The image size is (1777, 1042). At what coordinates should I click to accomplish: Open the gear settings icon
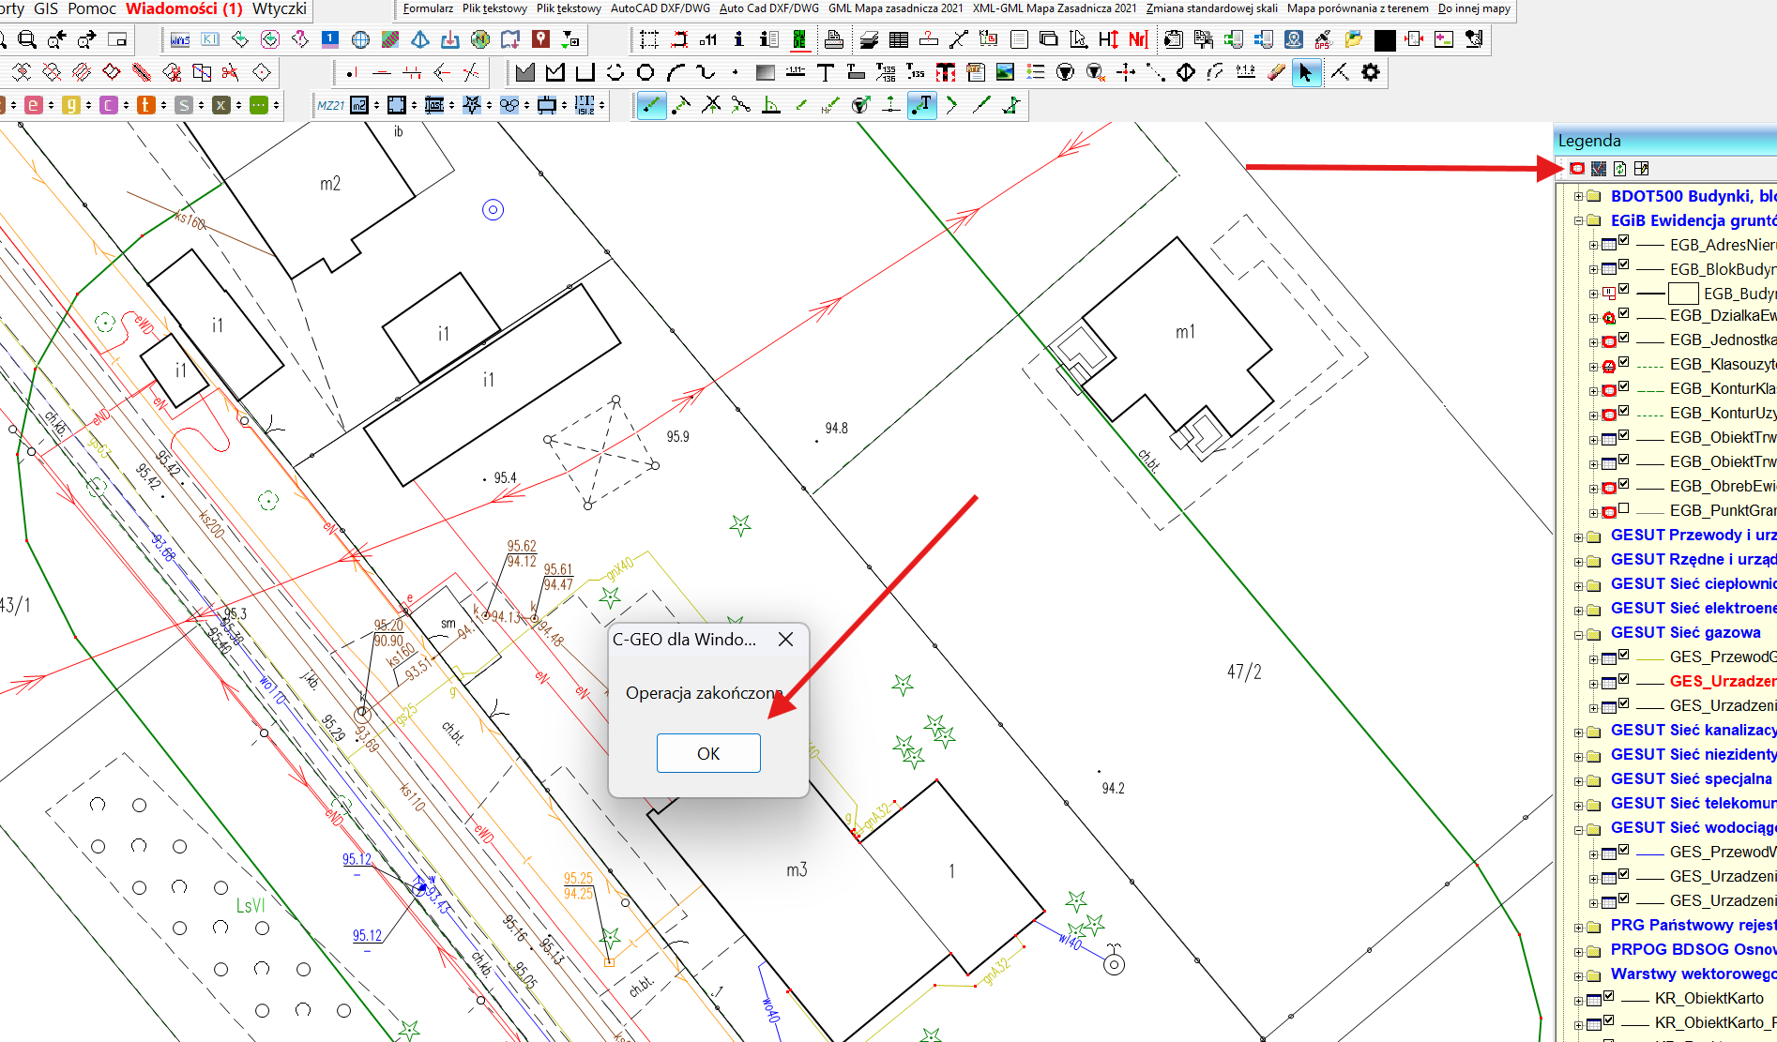(x=1371, y=72)
